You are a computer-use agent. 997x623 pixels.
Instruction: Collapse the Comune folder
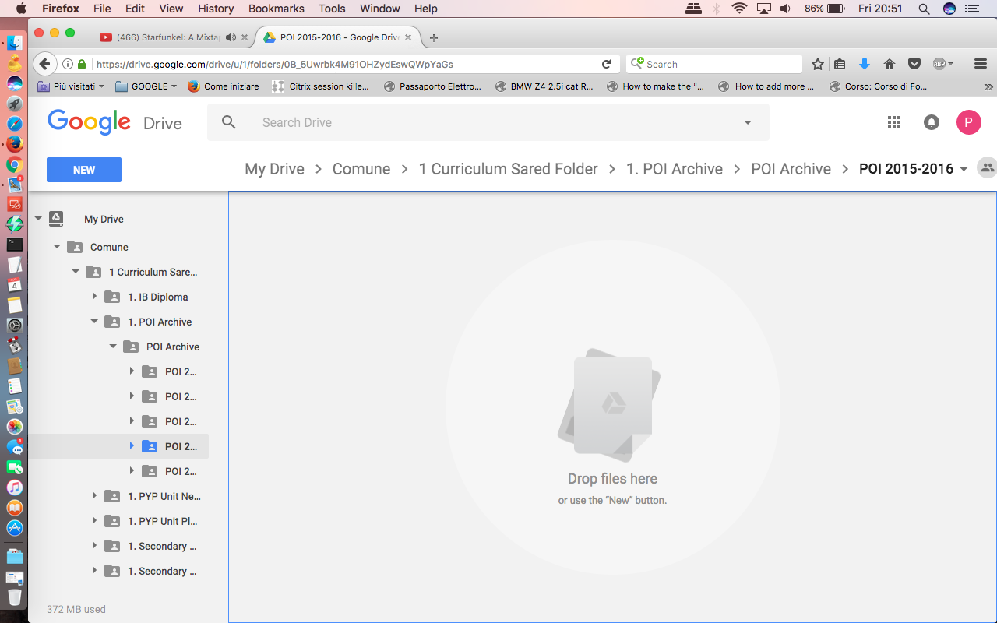pos(57,247)
